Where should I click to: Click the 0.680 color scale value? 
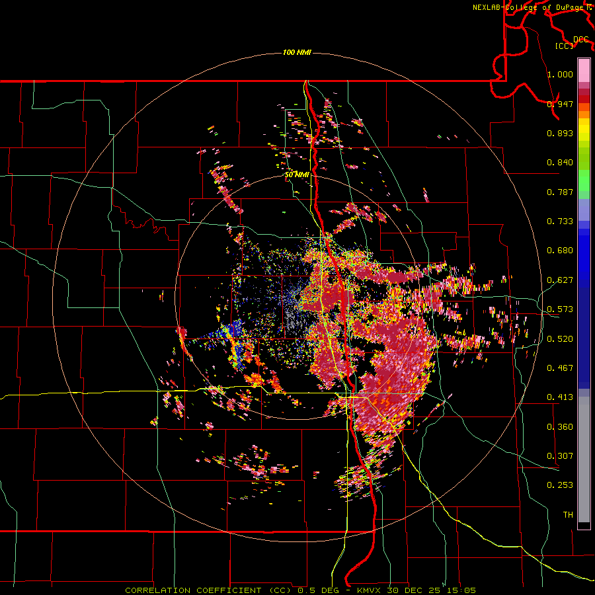[560, 251]
